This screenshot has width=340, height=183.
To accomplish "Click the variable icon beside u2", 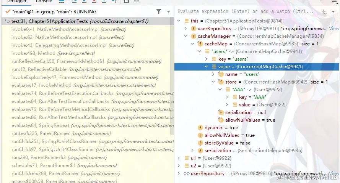I will coord(187,166).
